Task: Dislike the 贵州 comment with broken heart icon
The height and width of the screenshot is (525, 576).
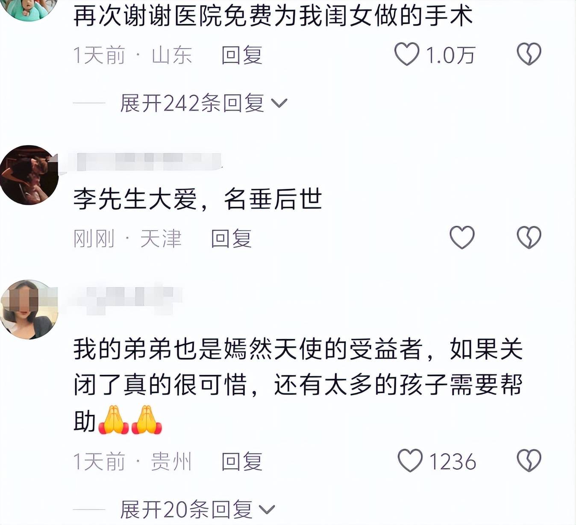Action: point(529,461)
